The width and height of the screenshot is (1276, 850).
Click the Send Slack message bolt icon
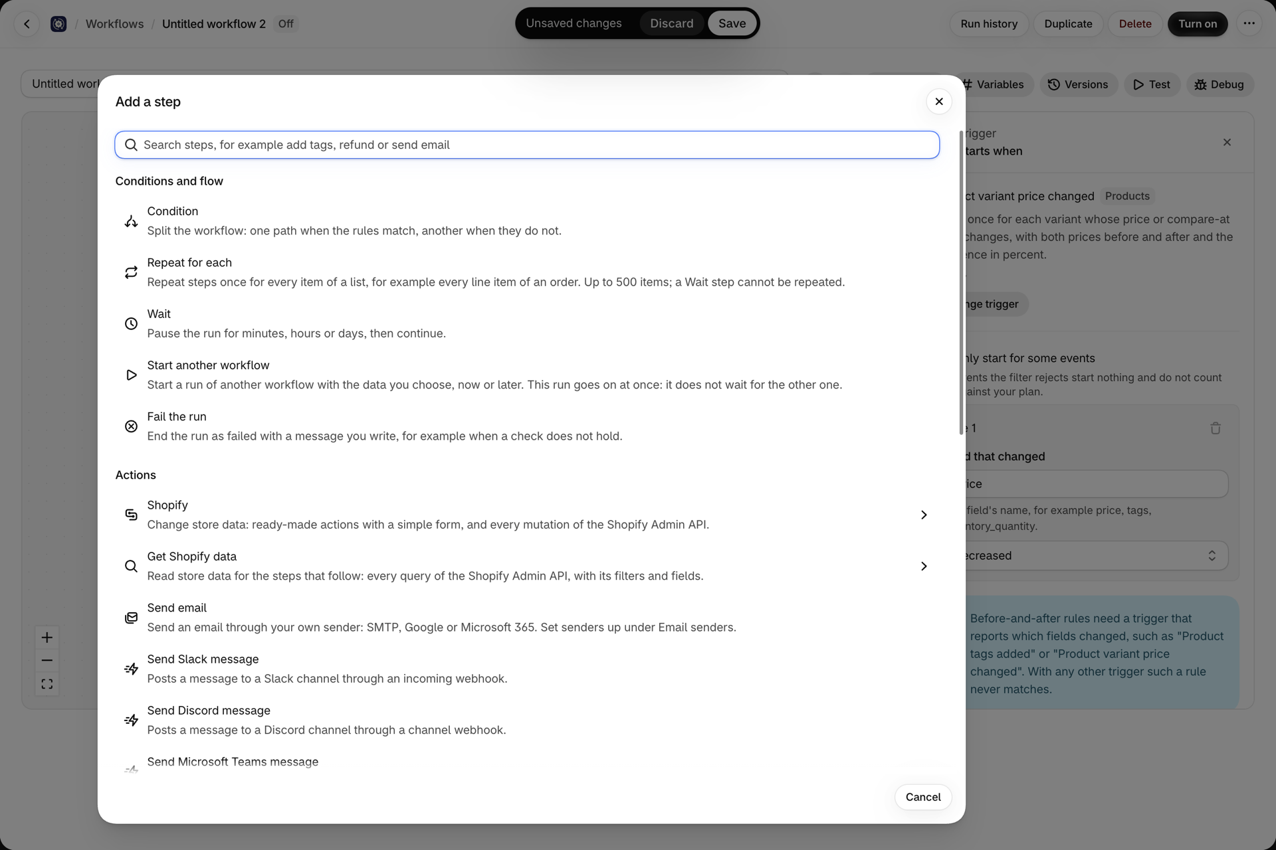(131, 669)
